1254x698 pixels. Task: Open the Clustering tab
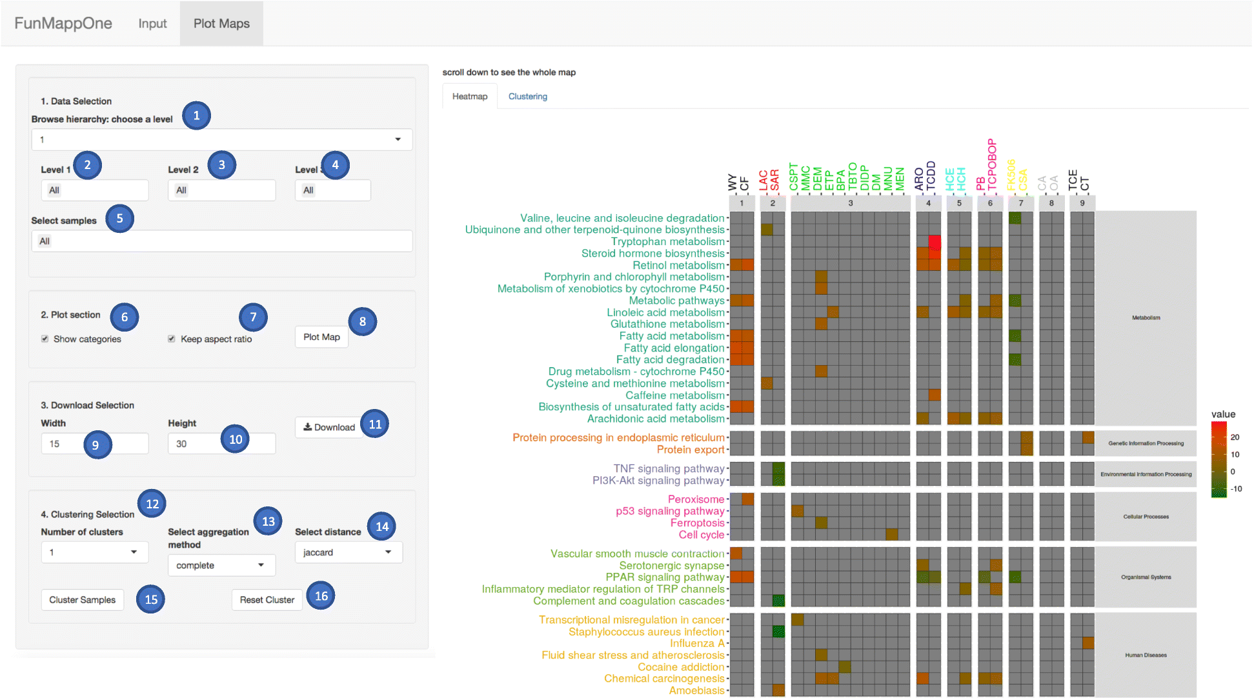click(527, 96)
